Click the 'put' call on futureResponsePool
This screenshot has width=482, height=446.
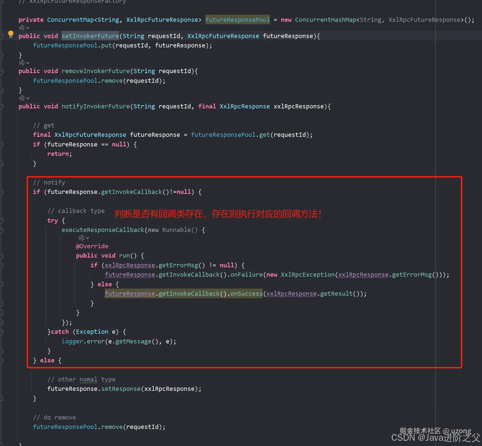click(106, 45)
